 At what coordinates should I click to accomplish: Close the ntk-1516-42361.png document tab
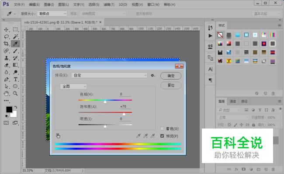point(100,22)
